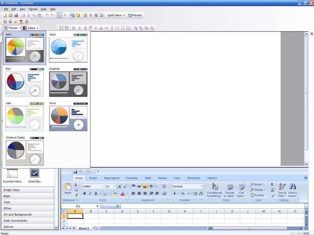The height and width of the screenshot is (235, 314).
Task: Select the Halo theme
Action: coord(24,119)
